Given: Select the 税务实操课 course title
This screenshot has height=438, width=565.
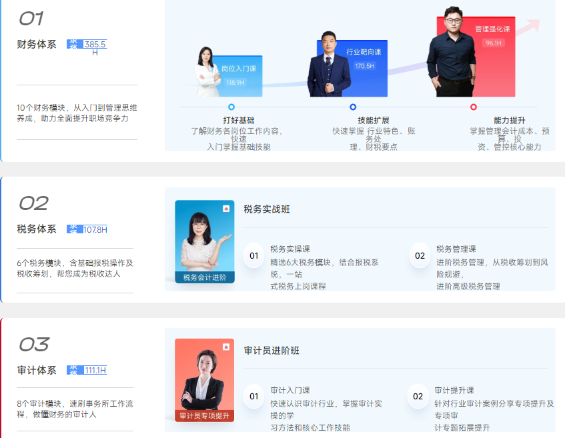Looking at the screenshot, I should click(290, 249).
